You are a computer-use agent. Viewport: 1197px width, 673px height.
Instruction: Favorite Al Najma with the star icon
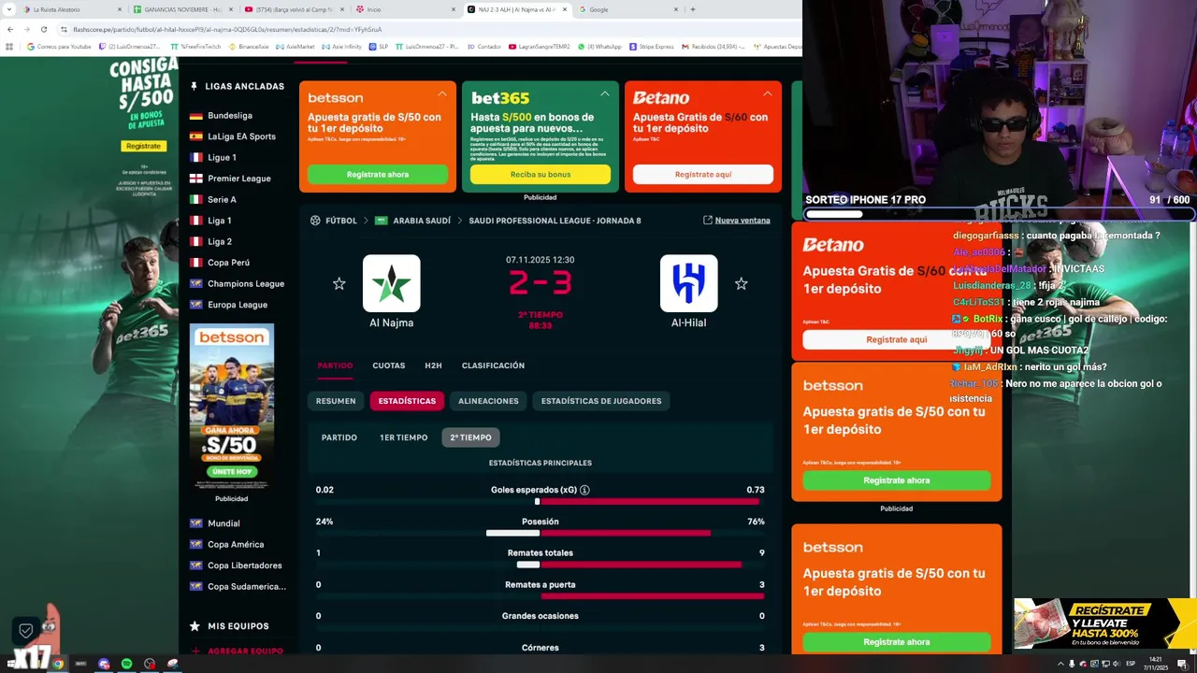(339, 283)
